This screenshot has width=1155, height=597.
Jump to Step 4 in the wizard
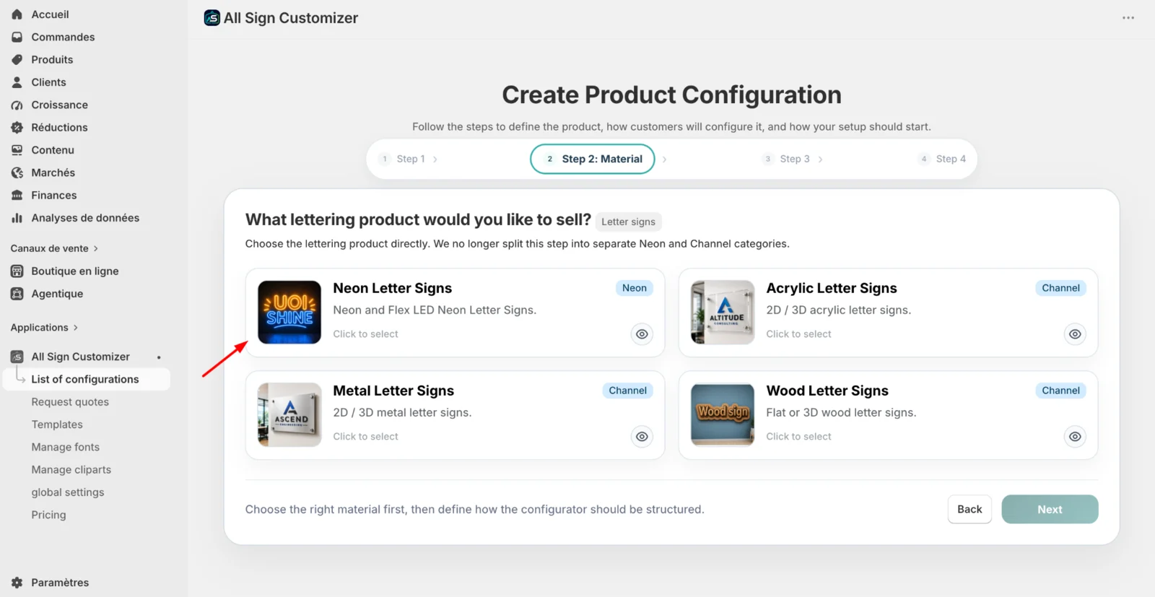click(943, 159)
